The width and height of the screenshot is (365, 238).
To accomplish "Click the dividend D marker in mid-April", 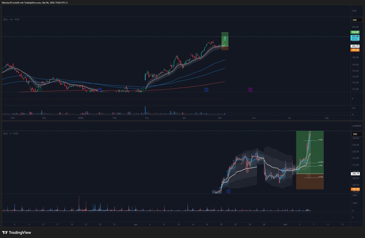I will (x=206, y=90).
